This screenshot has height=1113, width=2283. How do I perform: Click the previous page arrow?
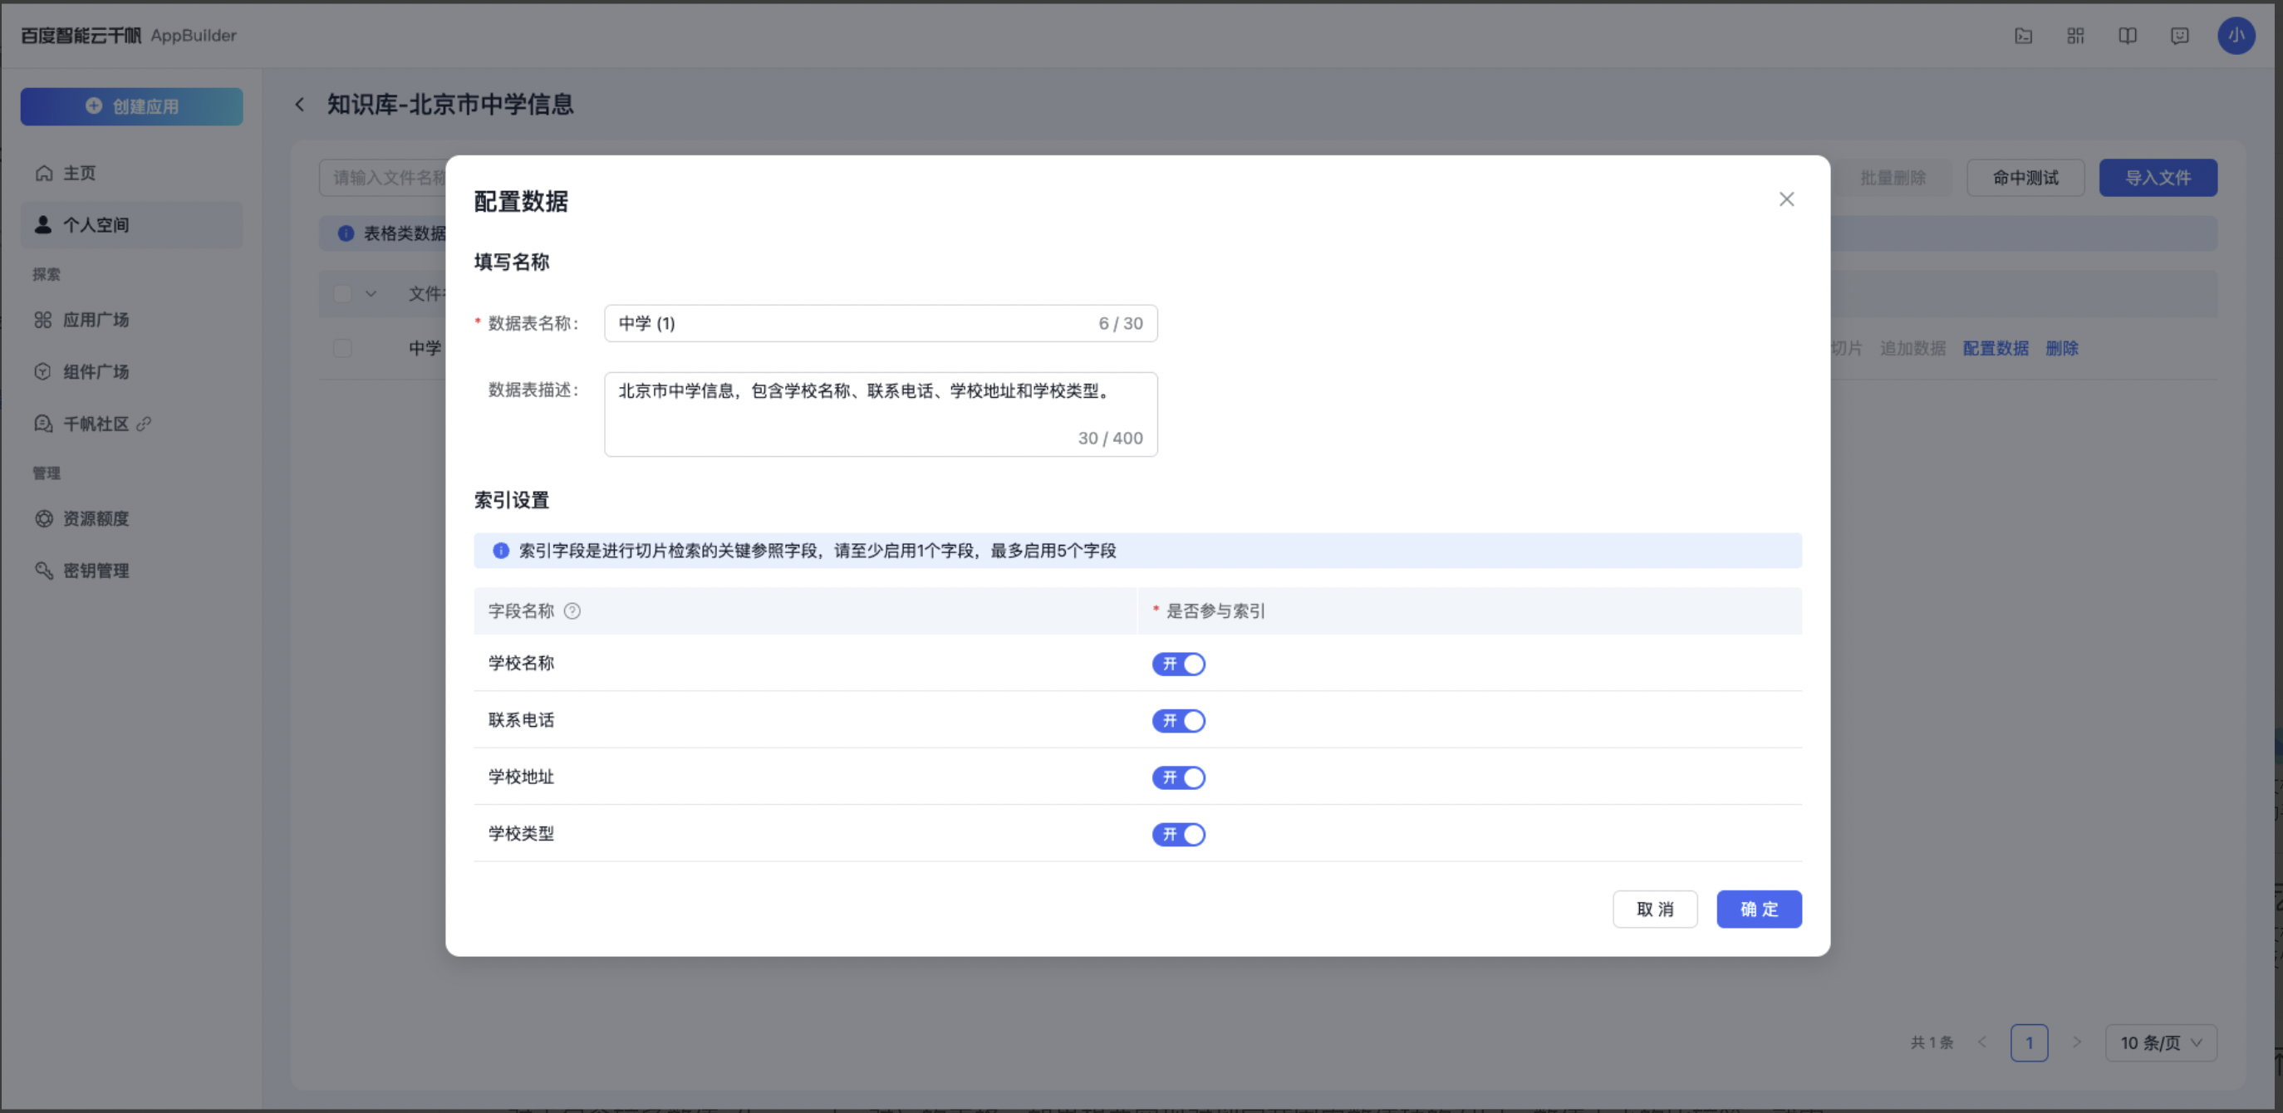click(1982, 1042)
